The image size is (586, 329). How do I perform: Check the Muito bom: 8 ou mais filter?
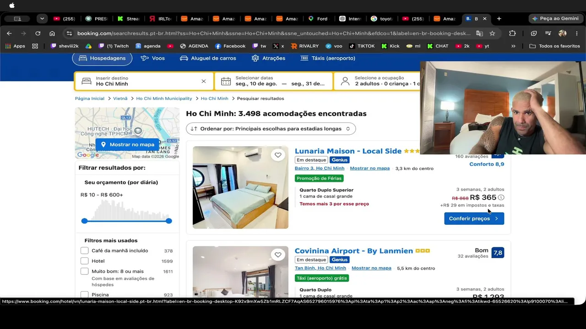pyautogui.click(x=85, y=271)
